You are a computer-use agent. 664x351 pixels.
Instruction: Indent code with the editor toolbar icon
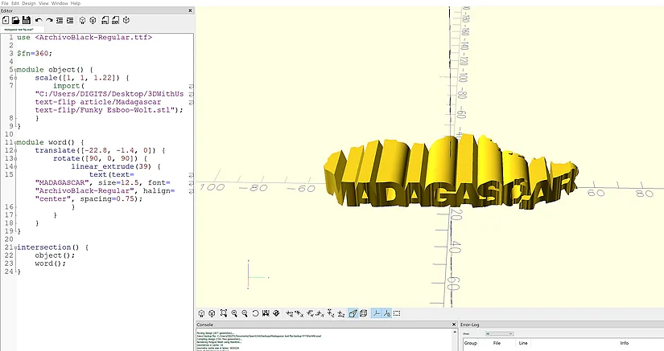[70, 20]
